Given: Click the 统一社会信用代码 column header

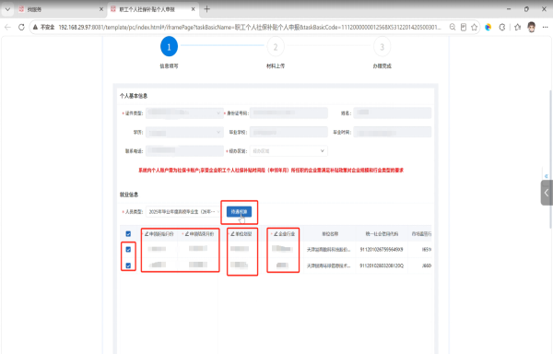Looking at the screenshot, I should click(x=382, y=234).
